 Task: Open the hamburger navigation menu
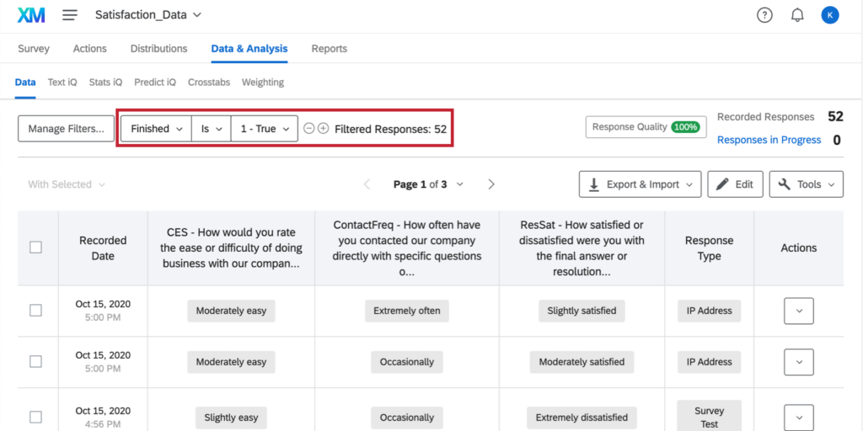click(x=70, y=15)
